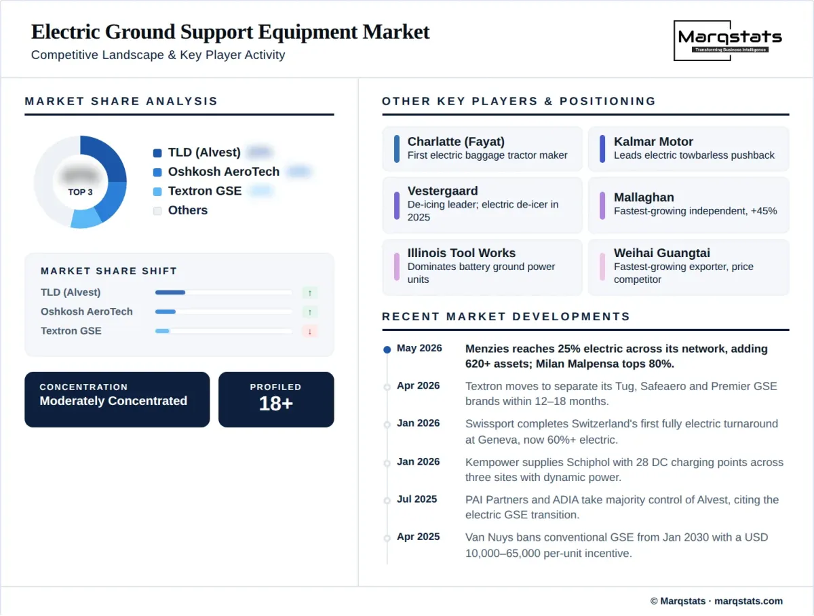Click the 'Swissport completes Switzerland's first' news item
The image size is (814, 616).
click(622, 431)
